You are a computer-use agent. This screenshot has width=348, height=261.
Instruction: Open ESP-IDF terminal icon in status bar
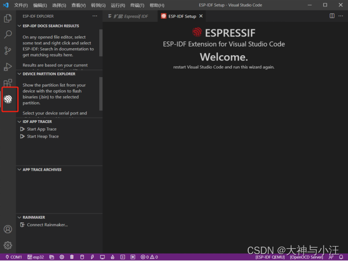click(122, 257)
